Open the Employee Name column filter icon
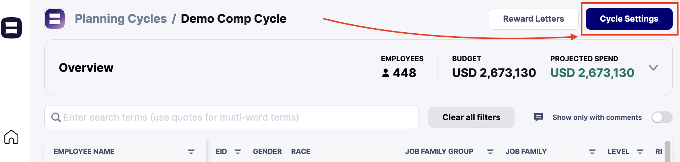The height and width of the screenshot is (162, 680). tap(191, 151)
